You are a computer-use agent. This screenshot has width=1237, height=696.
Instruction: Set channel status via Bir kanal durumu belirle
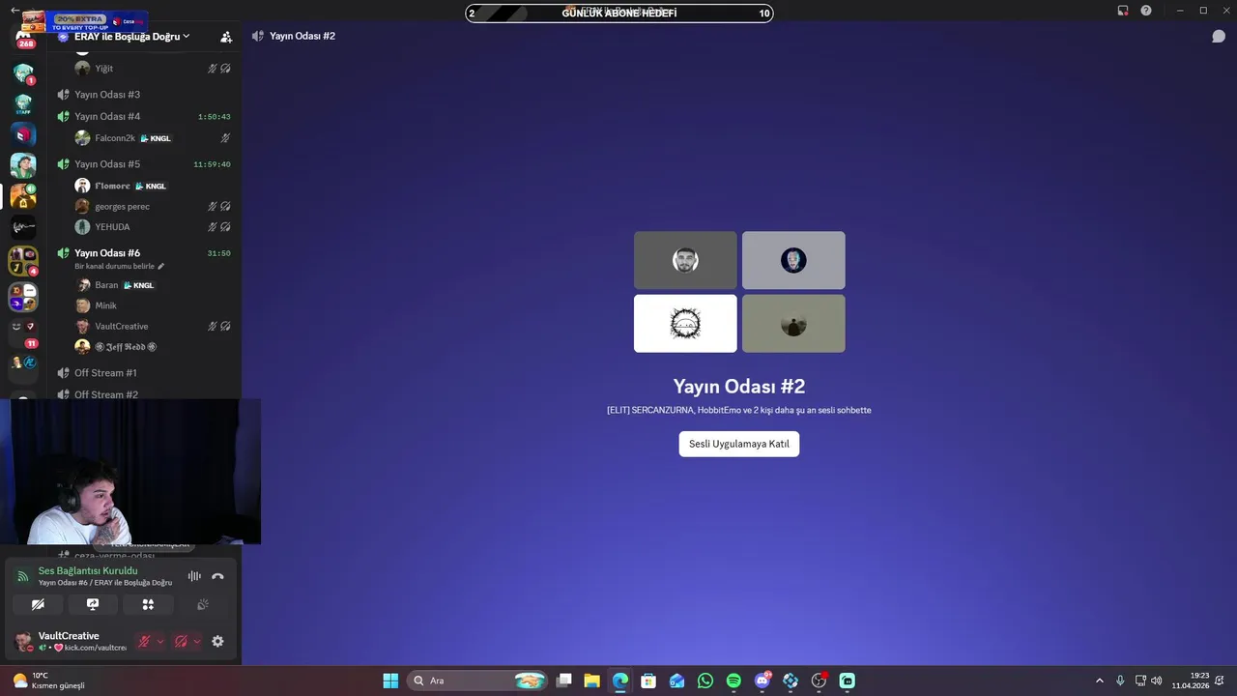pos(120,266)
